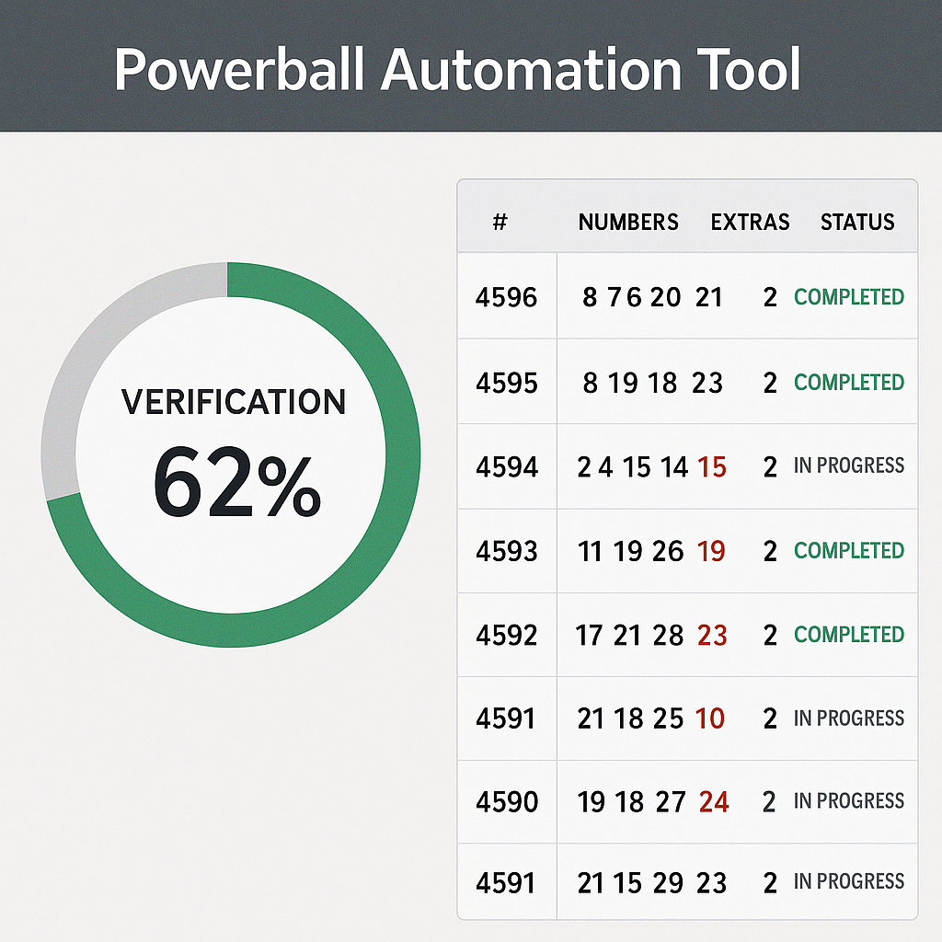
Task: Click the 62% verification value
Action: [236, 482]
